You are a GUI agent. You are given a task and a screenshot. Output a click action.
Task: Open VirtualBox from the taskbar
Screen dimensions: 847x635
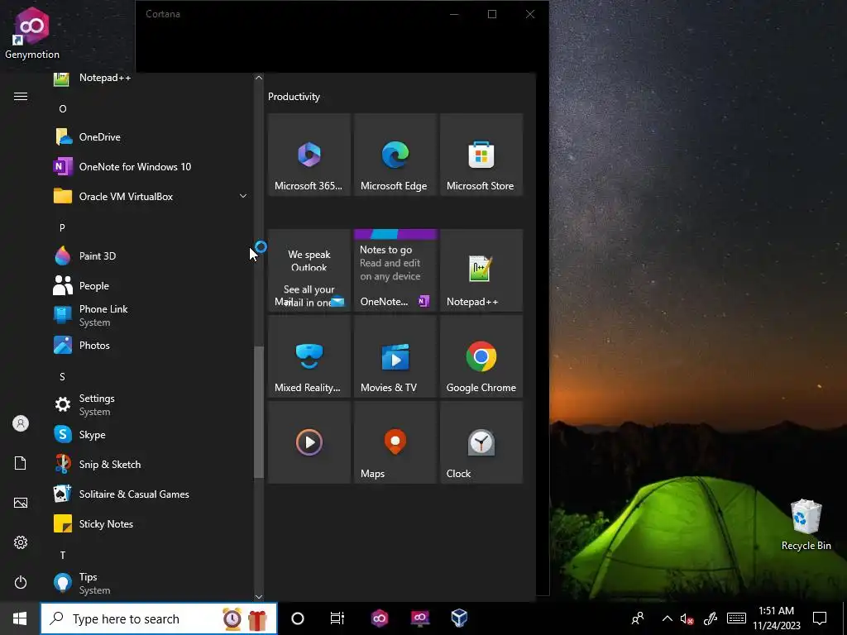coord(459,618)
